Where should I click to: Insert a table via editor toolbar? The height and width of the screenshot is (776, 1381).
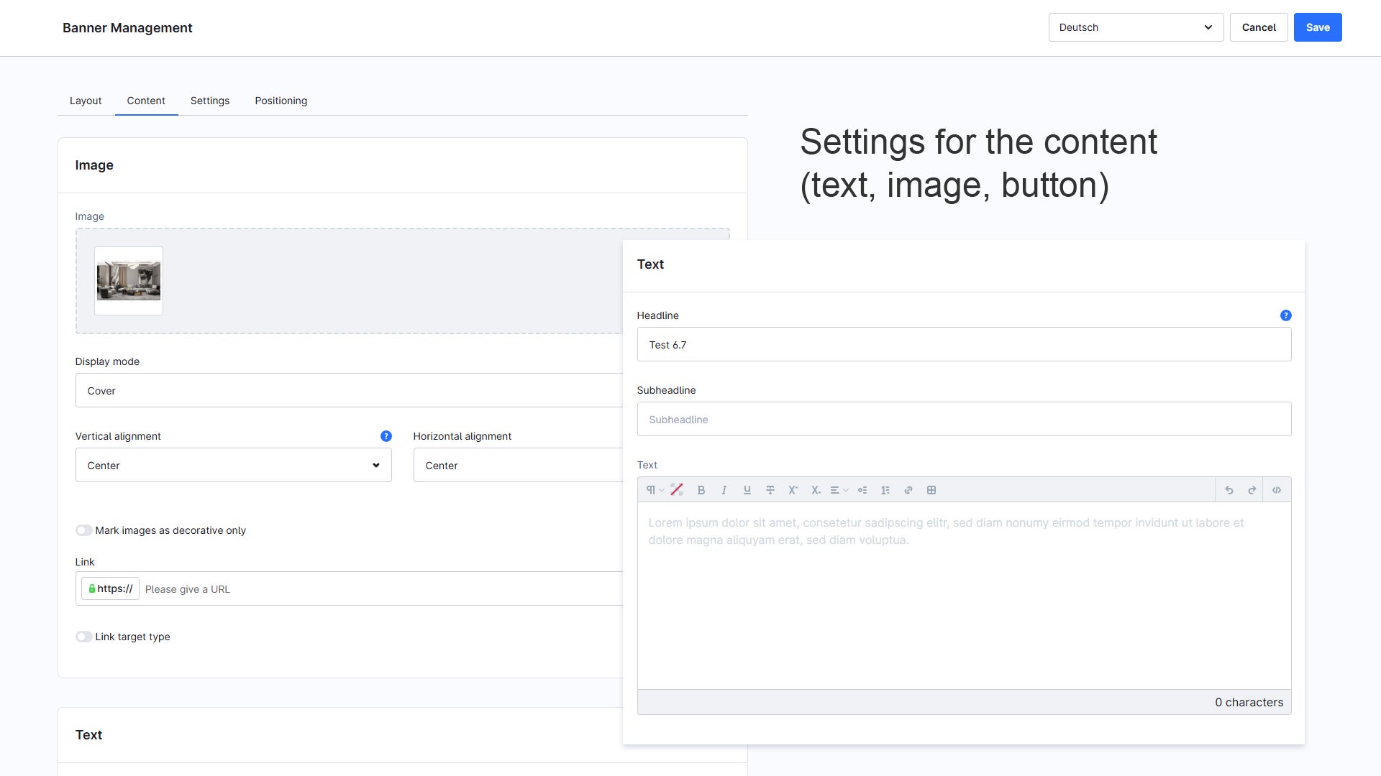(931, 490)
